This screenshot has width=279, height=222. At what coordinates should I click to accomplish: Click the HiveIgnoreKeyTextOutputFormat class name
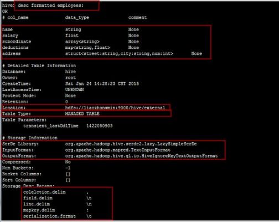point(141,156)
